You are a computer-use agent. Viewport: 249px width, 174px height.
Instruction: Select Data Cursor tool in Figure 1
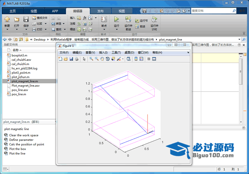(113, 59)
